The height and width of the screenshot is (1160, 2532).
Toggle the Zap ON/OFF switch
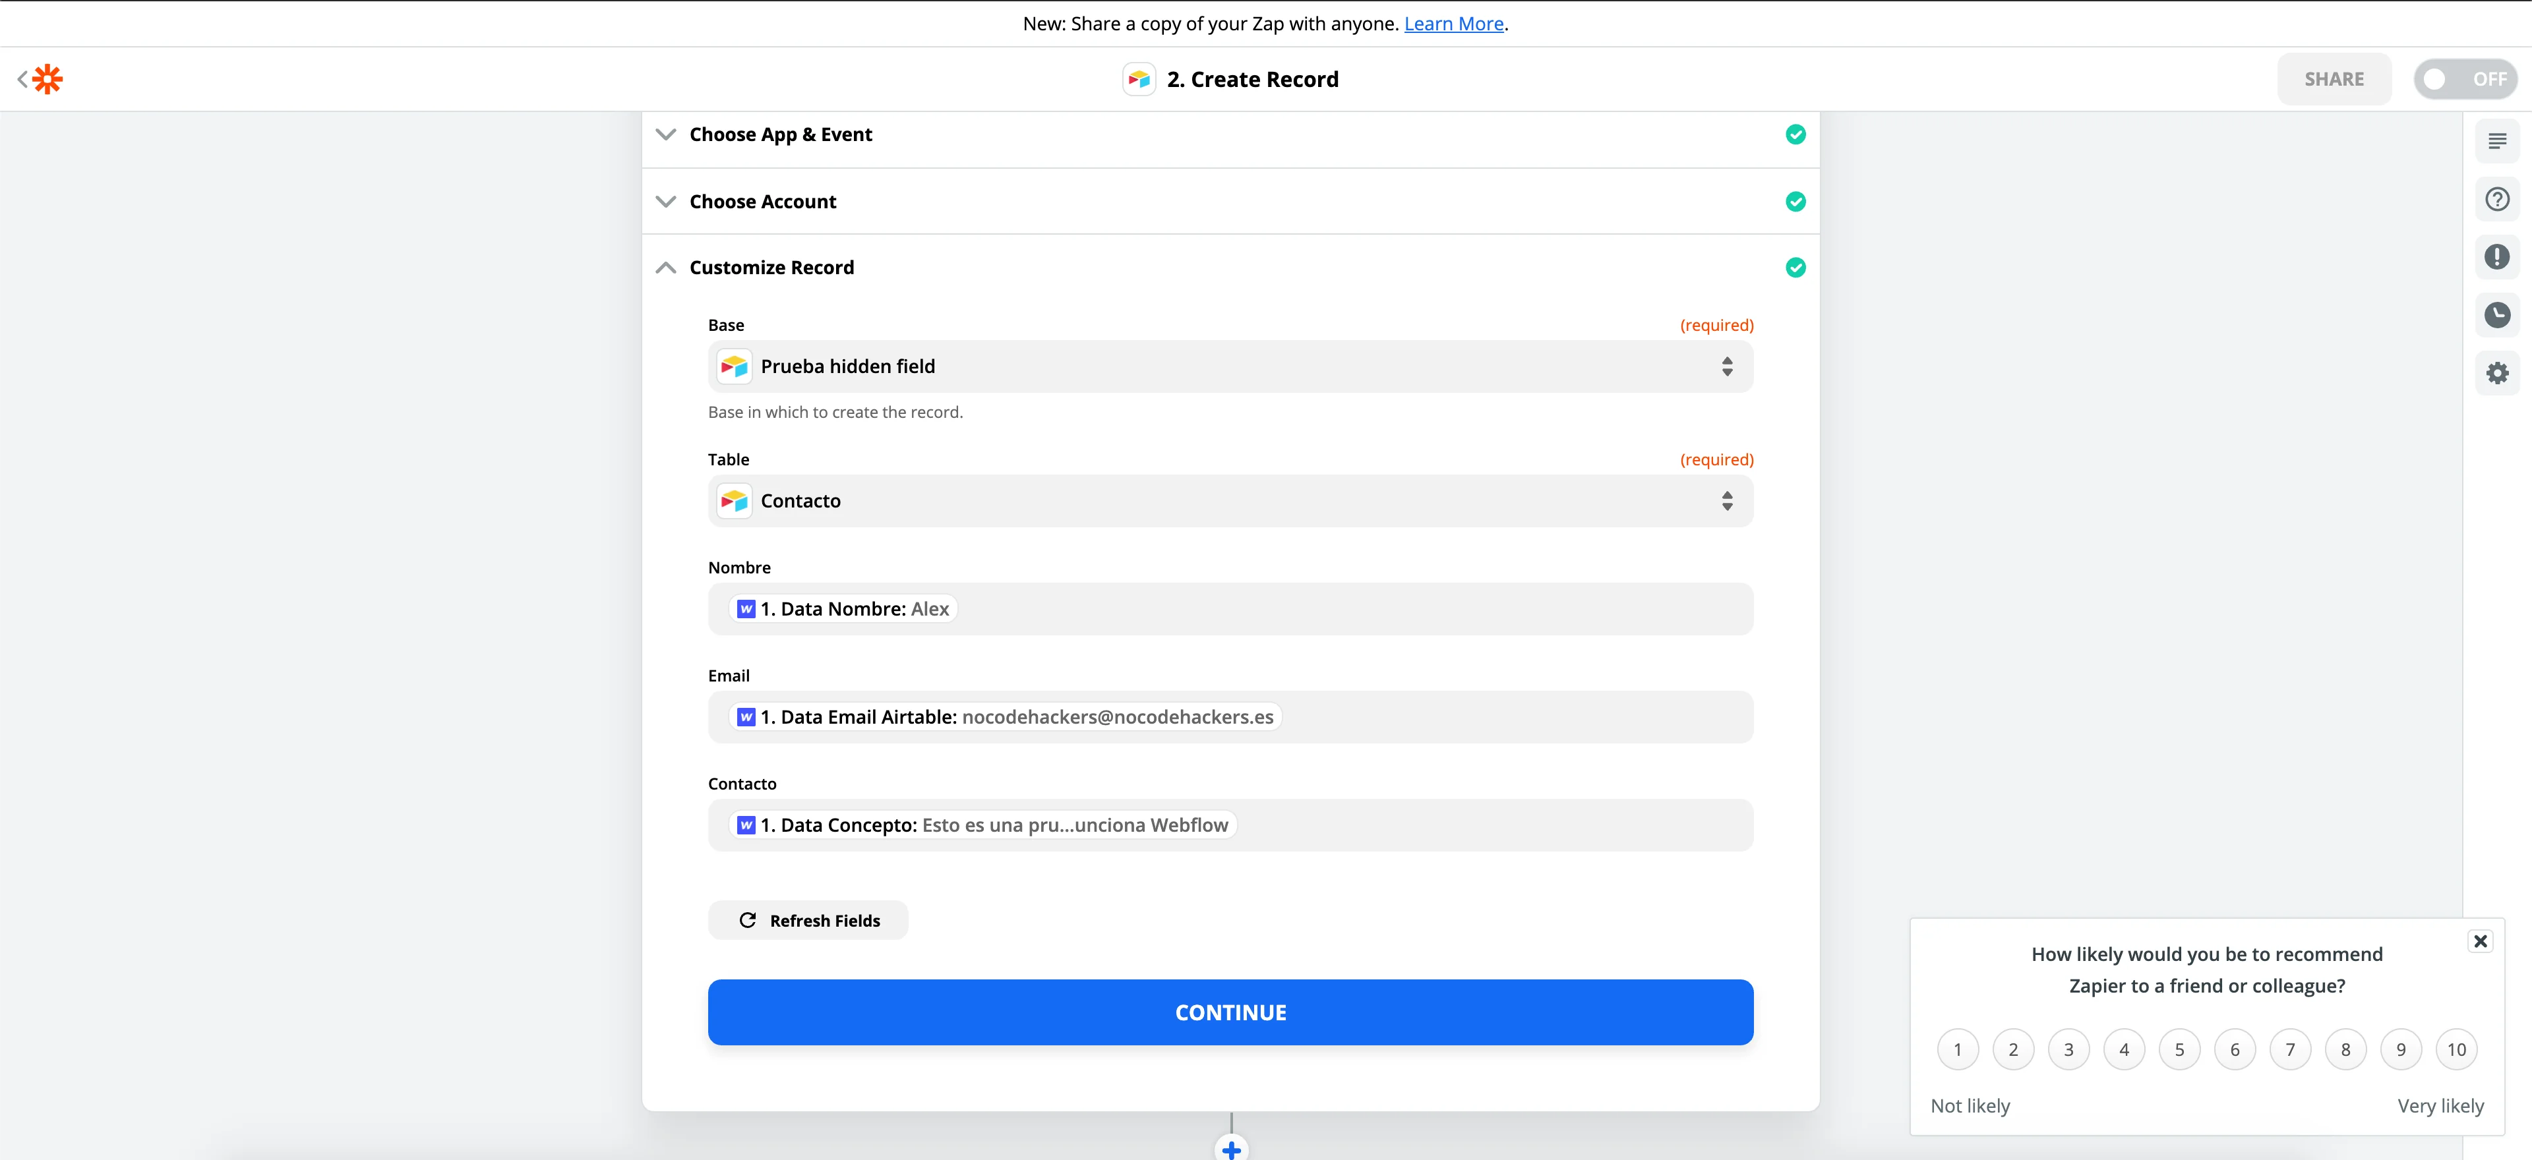point(2464,78)
